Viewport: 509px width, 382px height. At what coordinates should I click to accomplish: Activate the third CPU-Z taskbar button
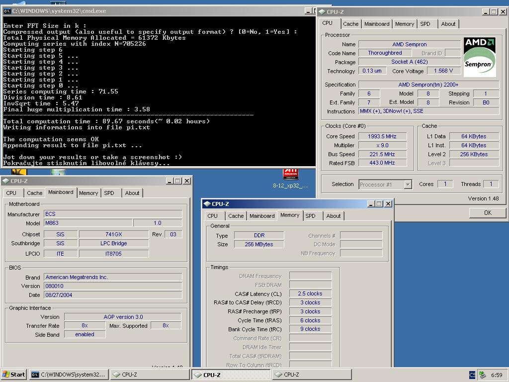tap(312, 375)
